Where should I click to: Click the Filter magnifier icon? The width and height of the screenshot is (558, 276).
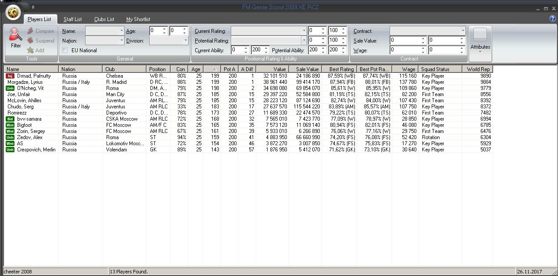click(16, 34)
